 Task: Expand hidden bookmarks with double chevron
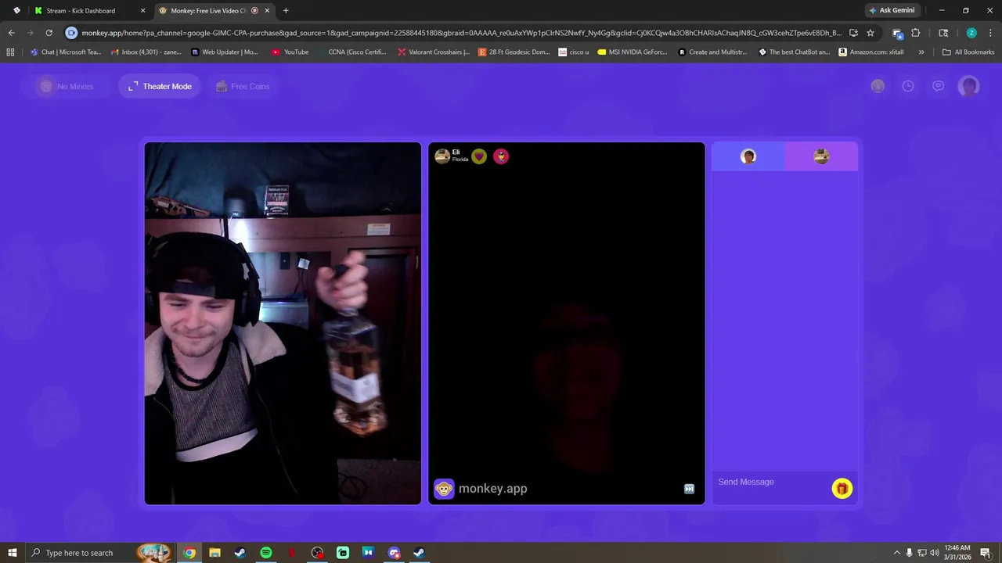tap(921, 52)
